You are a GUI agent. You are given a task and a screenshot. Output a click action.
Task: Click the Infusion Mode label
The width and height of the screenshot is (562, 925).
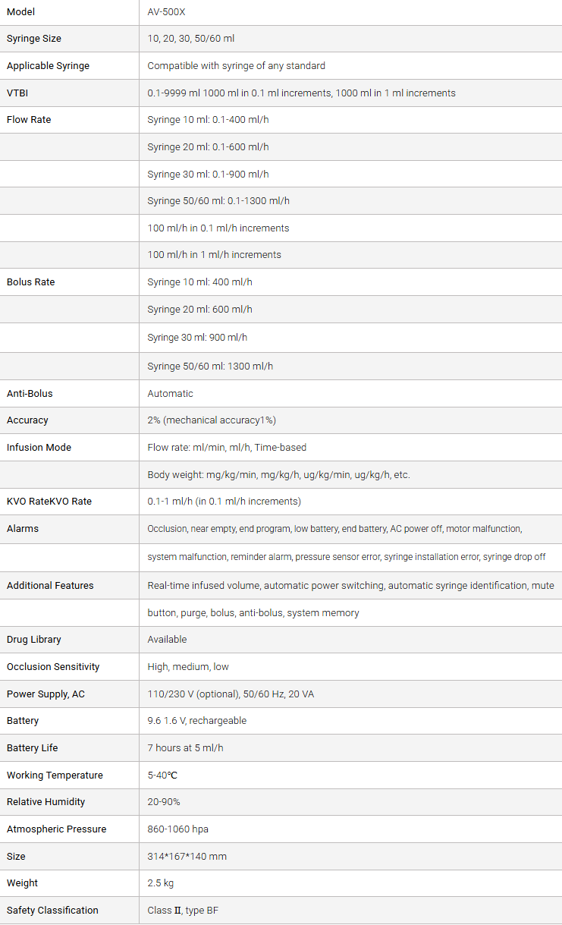click(39, 448)
